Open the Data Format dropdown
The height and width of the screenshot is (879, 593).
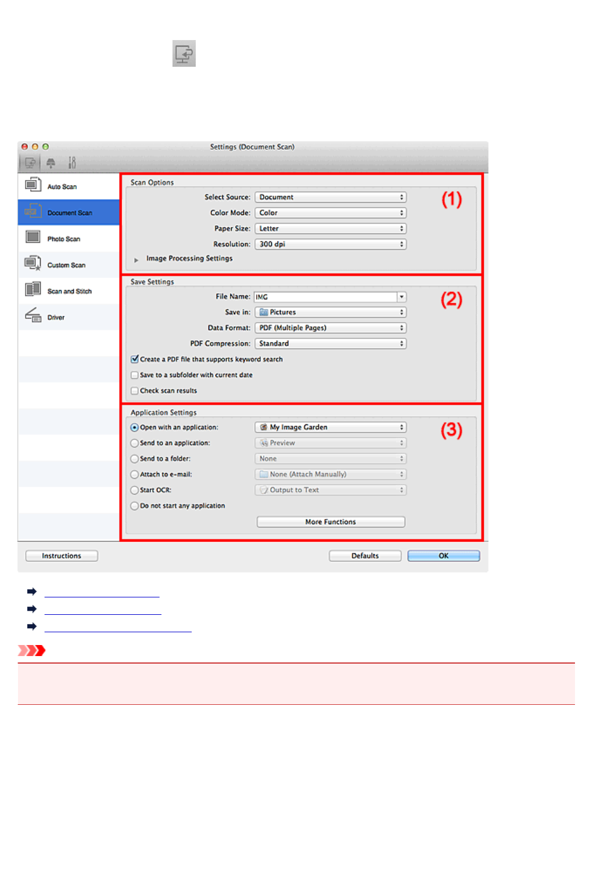click(330, 328)
